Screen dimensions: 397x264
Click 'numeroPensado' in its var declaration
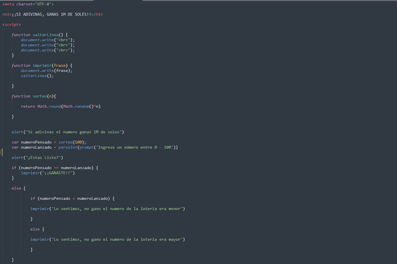click(36, 142)
